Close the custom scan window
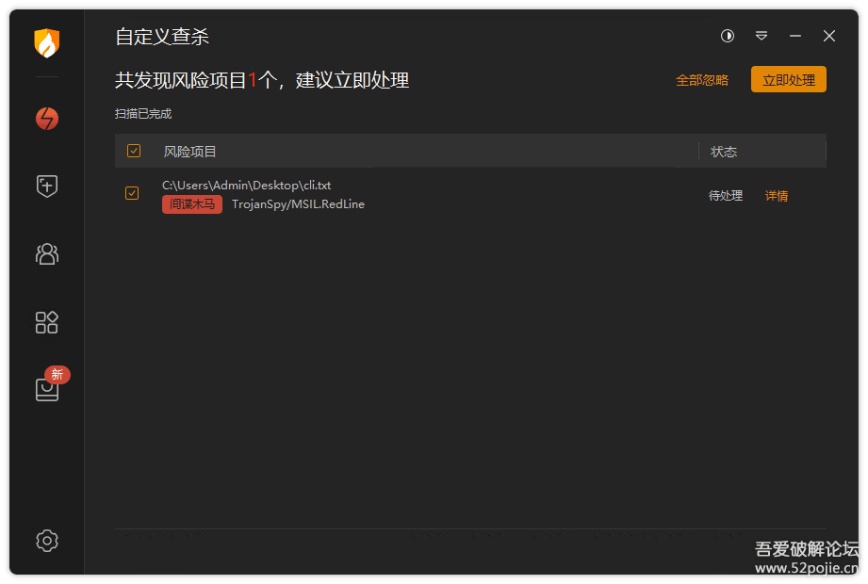Screen dimensions: 868x584 click(x=829, y=36)
